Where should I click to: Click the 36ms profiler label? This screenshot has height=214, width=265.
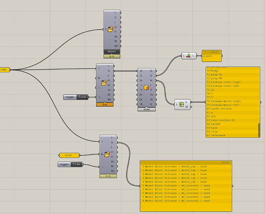coord(147,110)
